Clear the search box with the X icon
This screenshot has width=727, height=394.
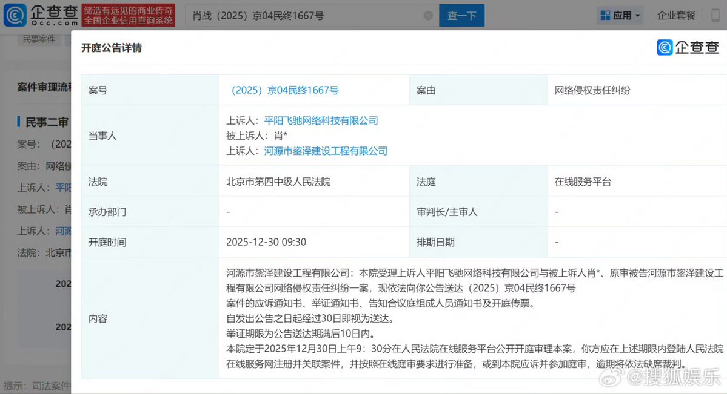[x=429, y=16]
